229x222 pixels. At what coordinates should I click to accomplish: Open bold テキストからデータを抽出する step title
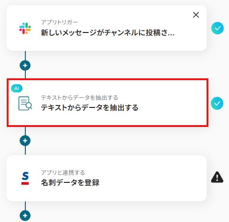click(89, 108)
